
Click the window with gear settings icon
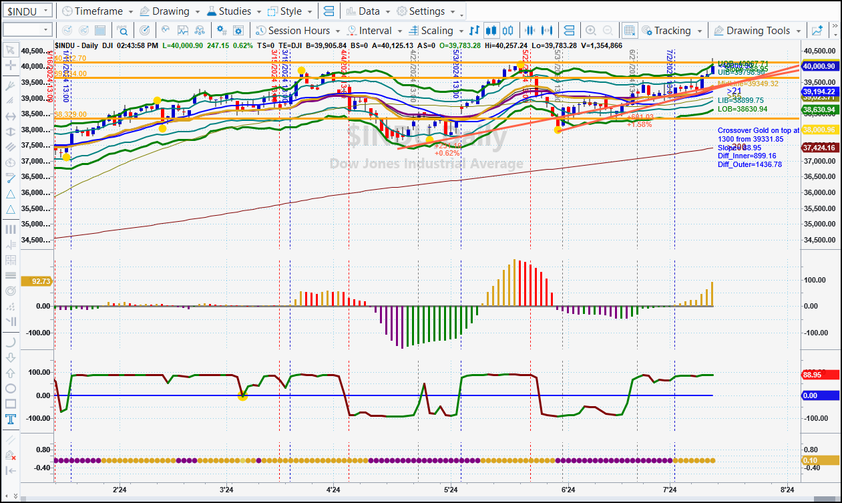pos(240,30)
